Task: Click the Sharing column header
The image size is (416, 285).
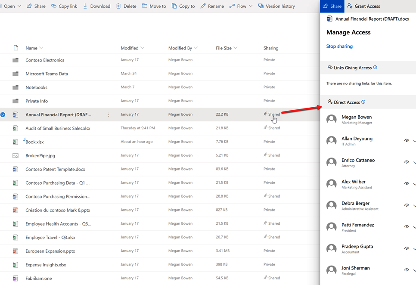Action: pos(271,48)
